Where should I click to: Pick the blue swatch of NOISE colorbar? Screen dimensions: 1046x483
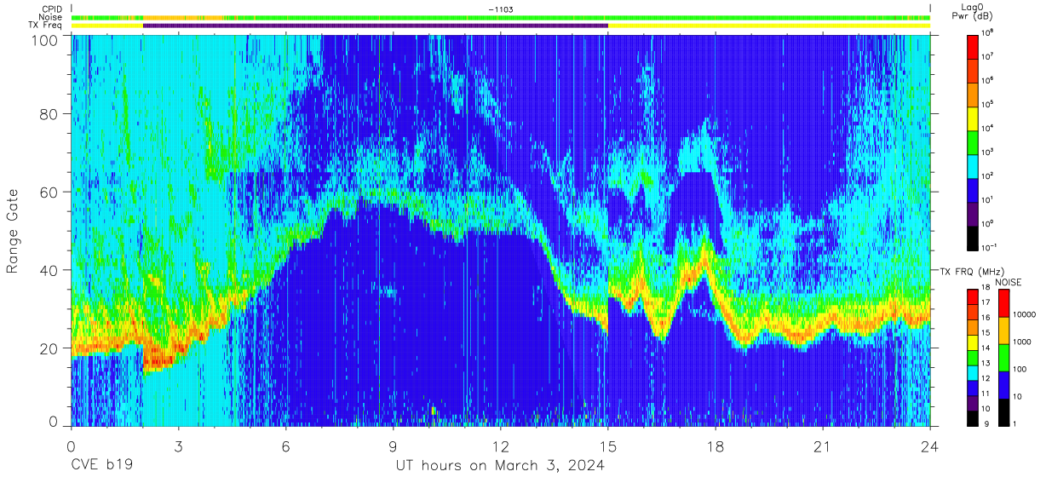(1003, 384)
